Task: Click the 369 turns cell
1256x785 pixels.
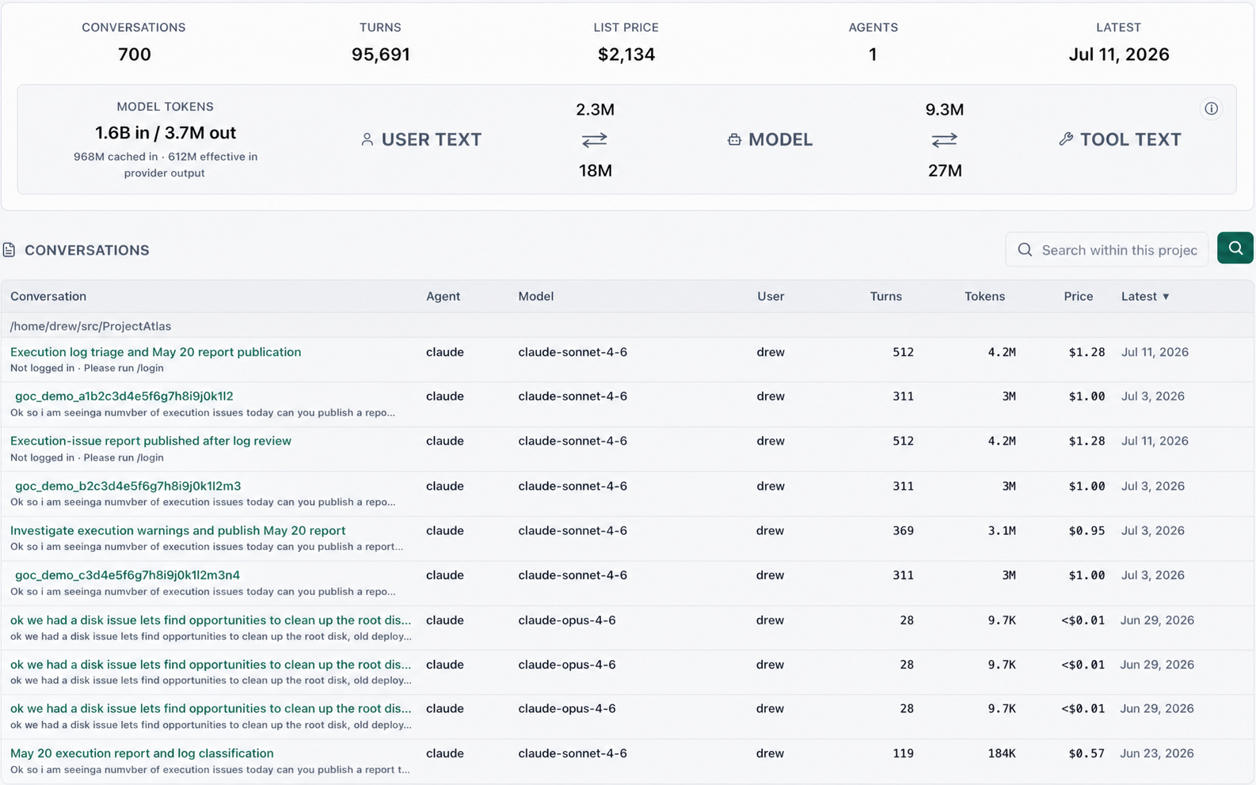Action: pos(903,531)
